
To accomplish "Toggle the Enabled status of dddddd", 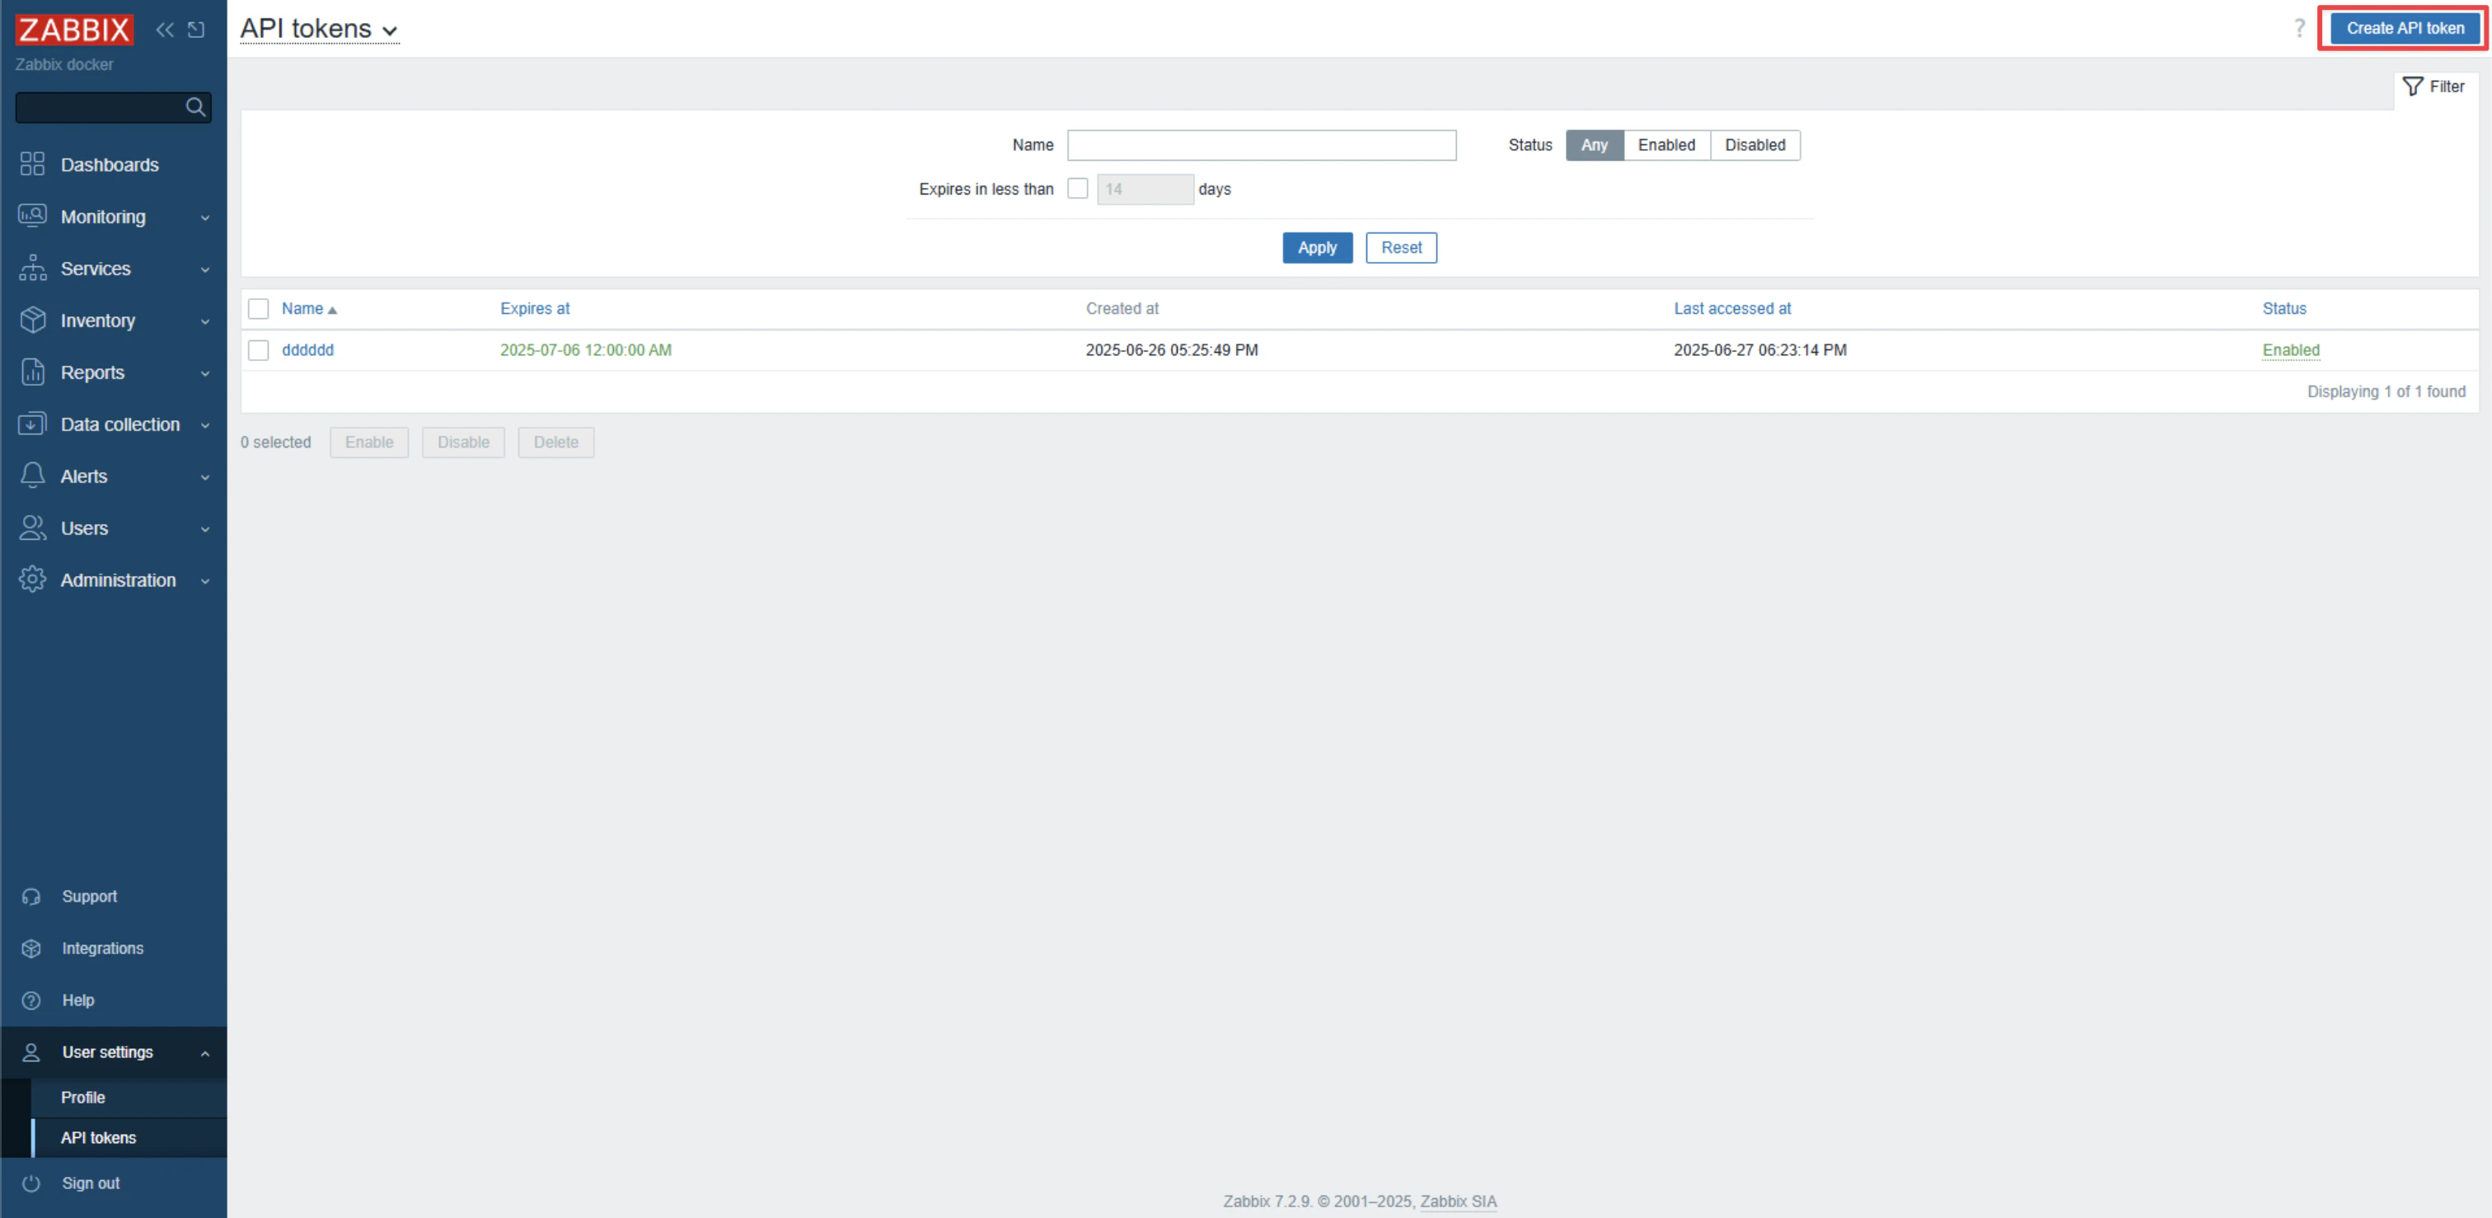I will coord(2290,350).
